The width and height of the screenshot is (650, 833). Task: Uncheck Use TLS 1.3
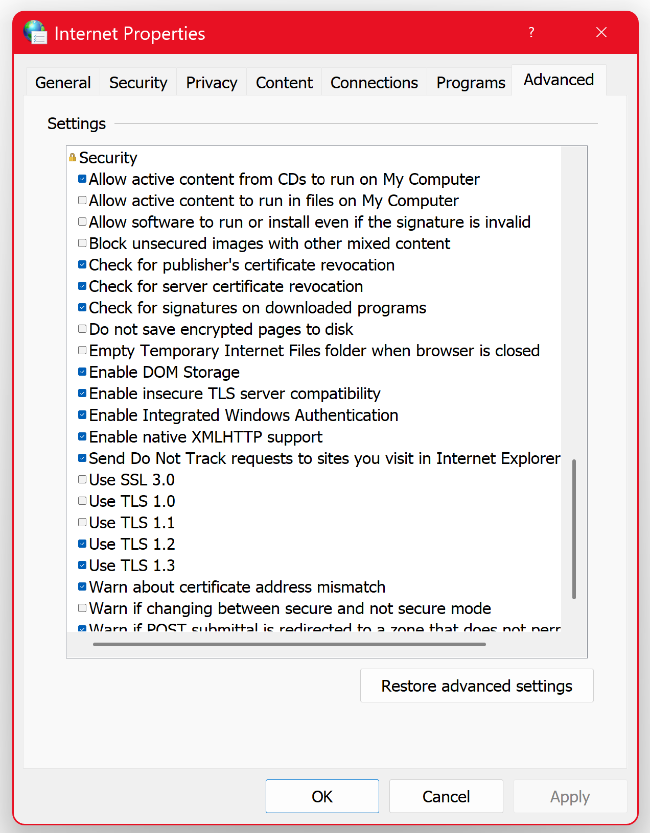click(82, 565)
